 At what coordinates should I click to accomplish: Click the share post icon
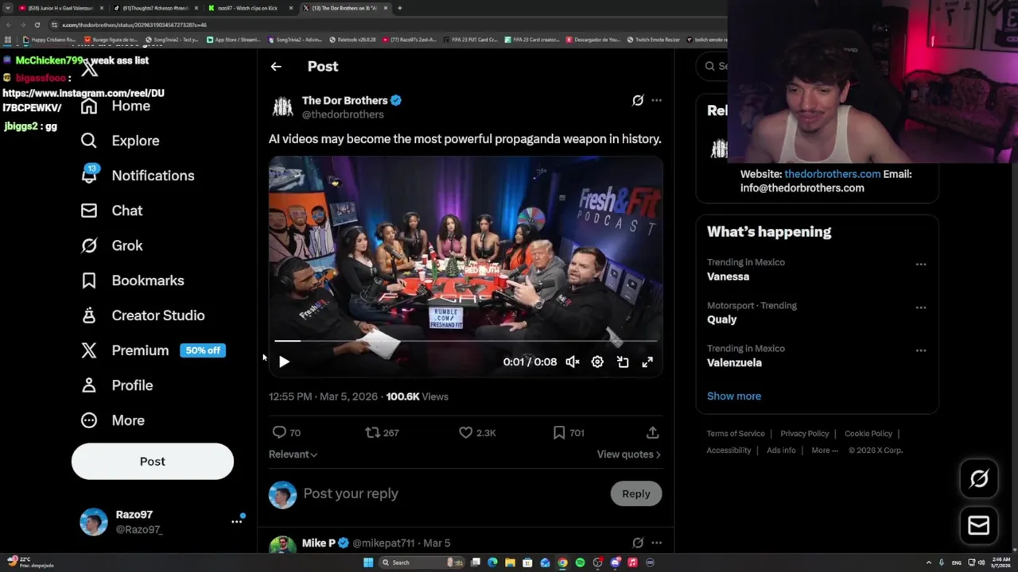(652, 433)
